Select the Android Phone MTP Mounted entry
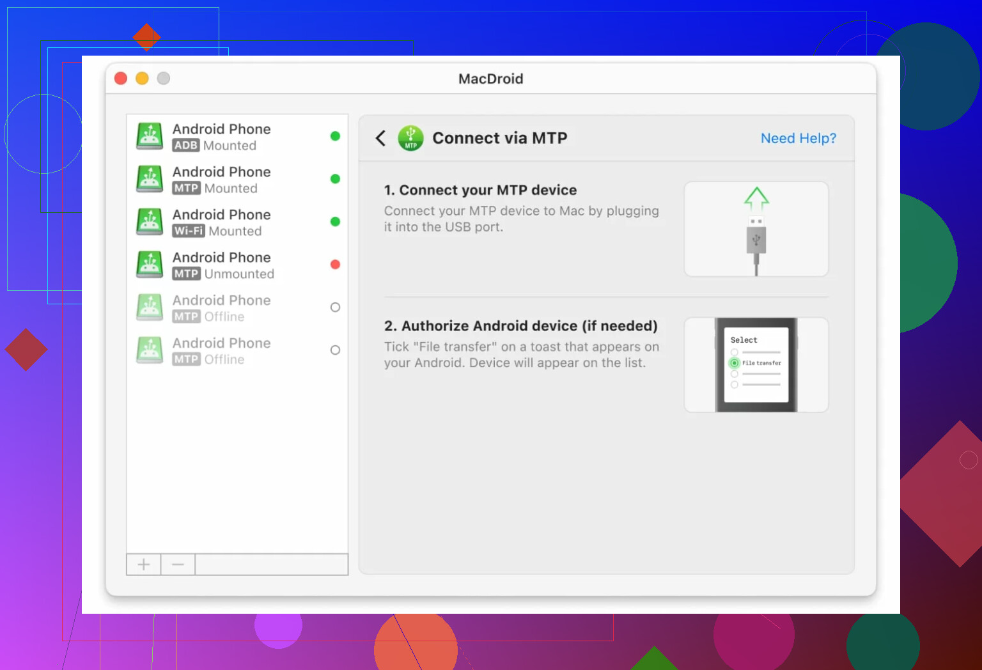Viewport: 982px width, 670px height. click(x=238, y=179)
